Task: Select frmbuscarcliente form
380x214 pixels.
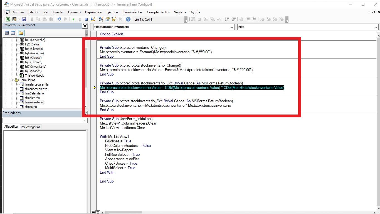Action: [36, 89]
